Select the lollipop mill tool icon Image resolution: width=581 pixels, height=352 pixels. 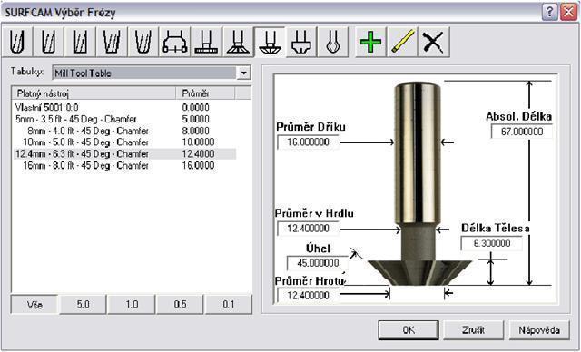point(332,42)
